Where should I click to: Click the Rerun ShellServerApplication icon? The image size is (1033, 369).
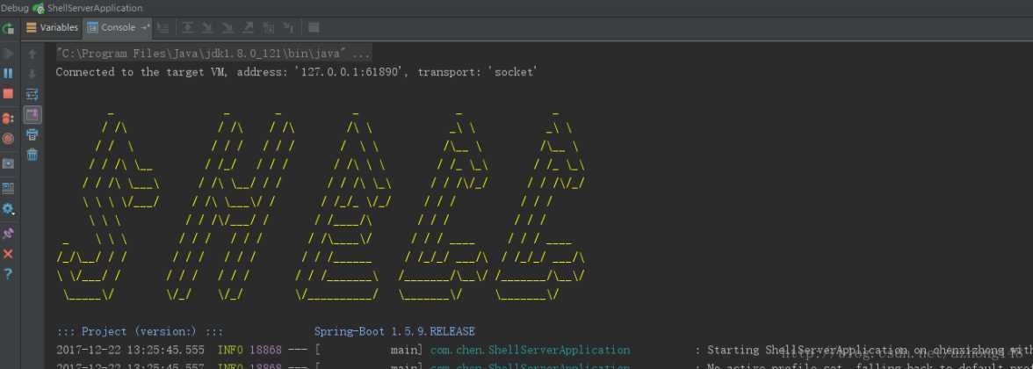[x=8, y=28]
